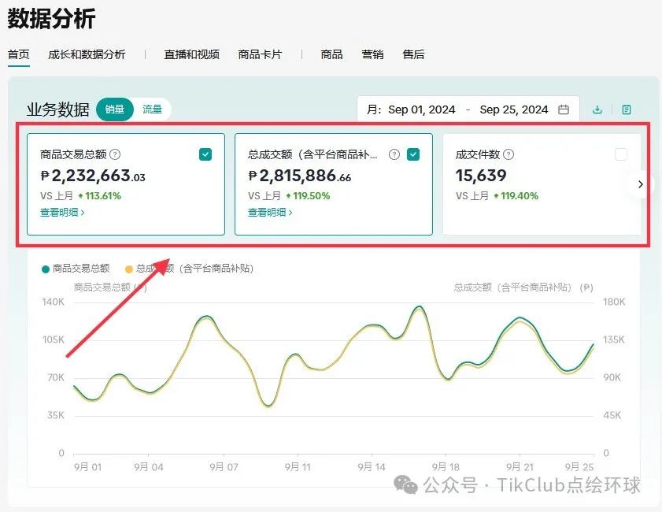Open the 直播和视频 tab
This screenshot has height=512, width=662.
(191, 54)
